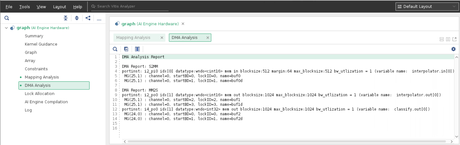
Task: Click the horizontal scrollbar thumb
Action: pyautogui.click(x=287, y=141)
